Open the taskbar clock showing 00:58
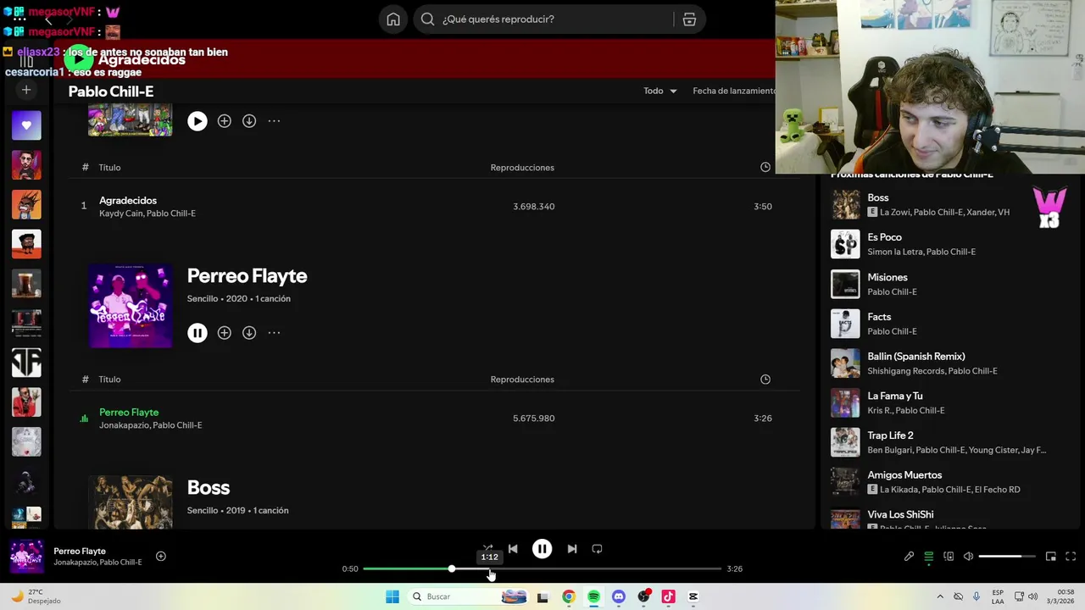This screenshot has width=1085, height=610. (1059, 596)
